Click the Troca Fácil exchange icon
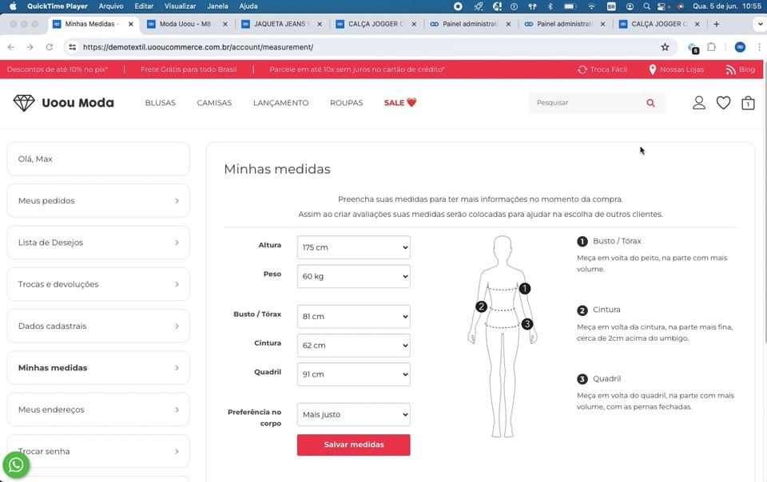The width and height of the screenshot is (767, 482). click(x=584, y=69)
